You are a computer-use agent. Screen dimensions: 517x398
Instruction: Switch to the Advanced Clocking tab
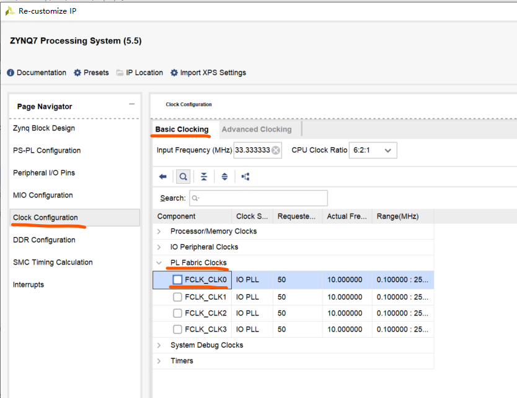click(x=257, y=129)
